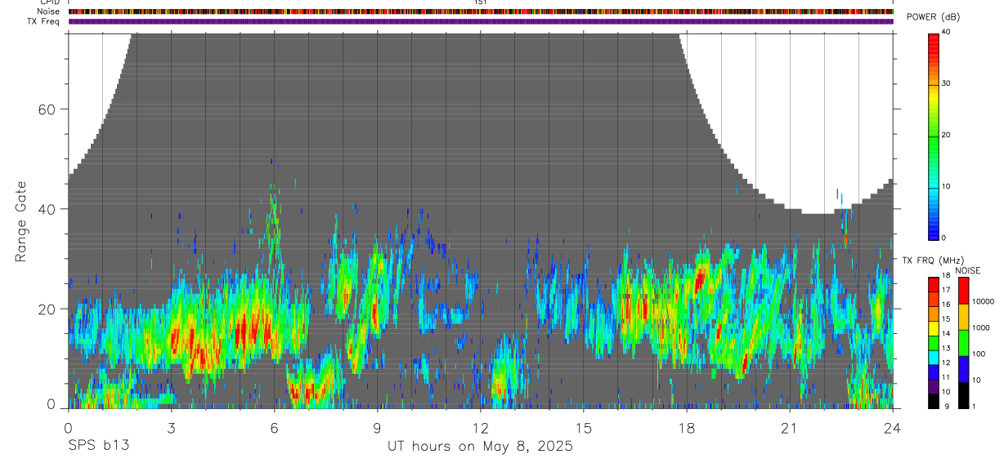Click the Range Gate axis title
The width and height of the screenshot is (1004, 463).
[20, 222]
